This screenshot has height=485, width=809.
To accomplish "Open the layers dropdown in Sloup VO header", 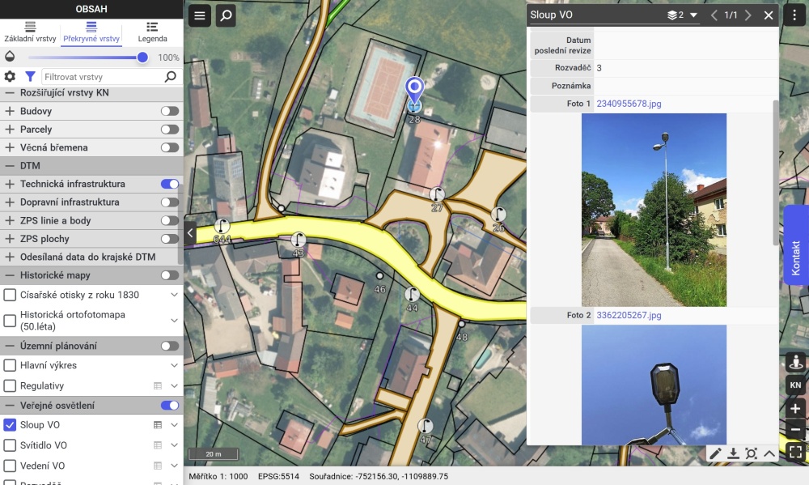I will pos(683,15).
